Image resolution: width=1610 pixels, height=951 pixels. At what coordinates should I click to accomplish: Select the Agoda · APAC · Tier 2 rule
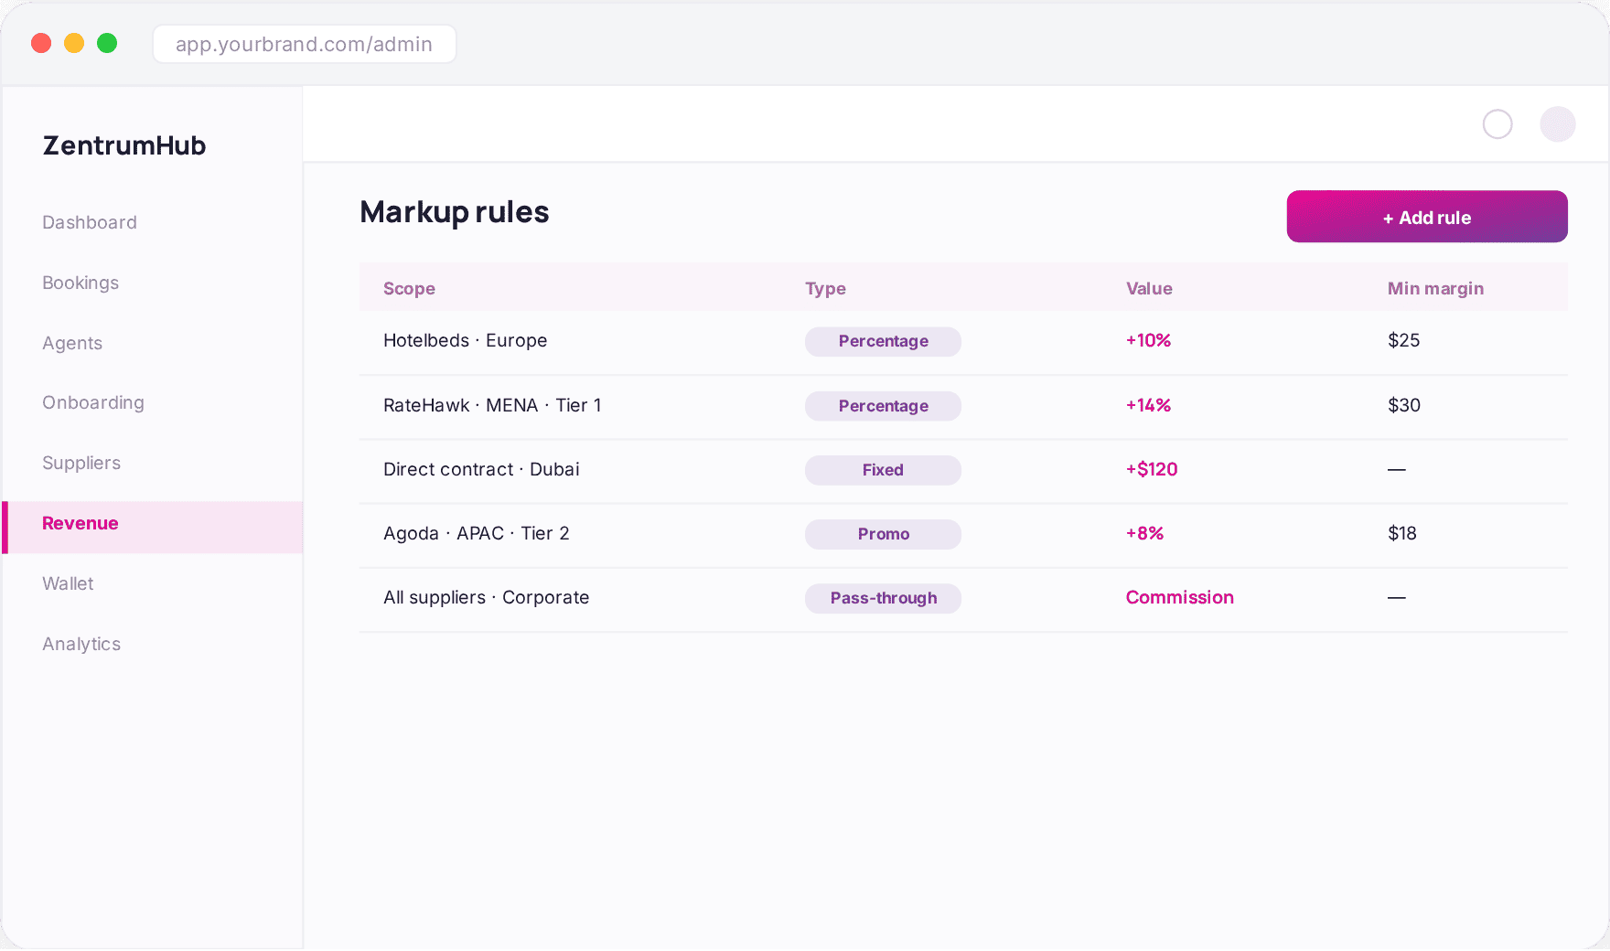tap(963, 536)
